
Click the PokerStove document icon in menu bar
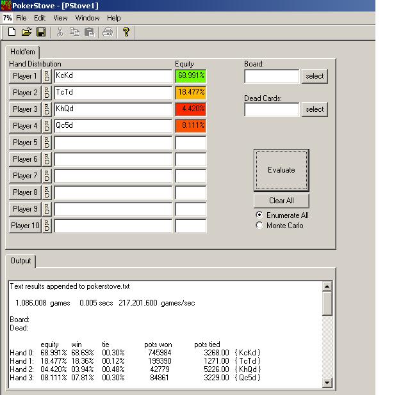(x=7, y=18)
